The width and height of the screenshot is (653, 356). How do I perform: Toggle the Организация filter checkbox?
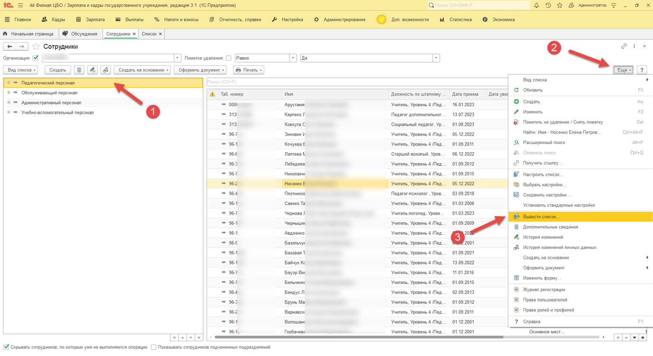[x=36, y=58]
